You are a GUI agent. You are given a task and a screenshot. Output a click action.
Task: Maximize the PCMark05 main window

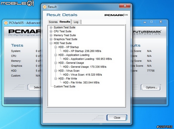(x=152, y=22)
